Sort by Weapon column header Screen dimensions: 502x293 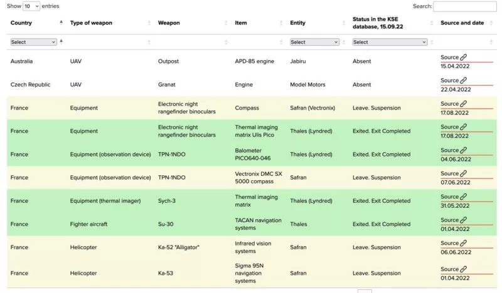click(x=169, y=23)
